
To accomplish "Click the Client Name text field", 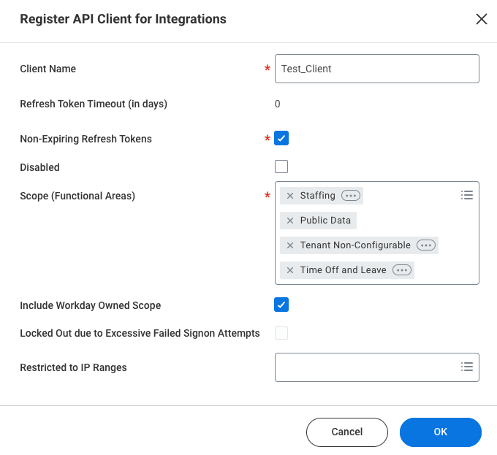I will [x=376, y=69].
